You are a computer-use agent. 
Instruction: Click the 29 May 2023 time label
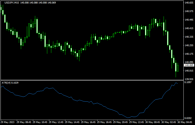tap(8, 122)
